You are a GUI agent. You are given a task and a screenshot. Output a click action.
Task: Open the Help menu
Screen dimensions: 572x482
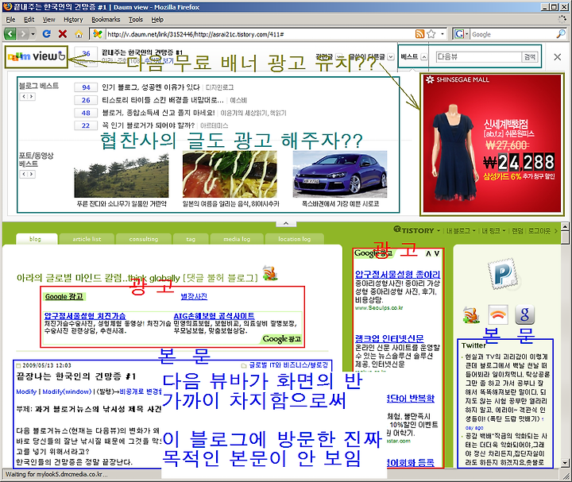tap(157, 19)
